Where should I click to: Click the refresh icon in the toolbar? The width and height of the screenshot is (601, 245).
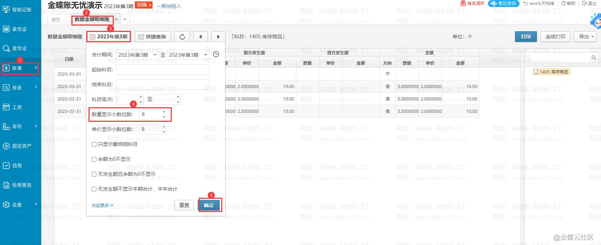(182, 37)
